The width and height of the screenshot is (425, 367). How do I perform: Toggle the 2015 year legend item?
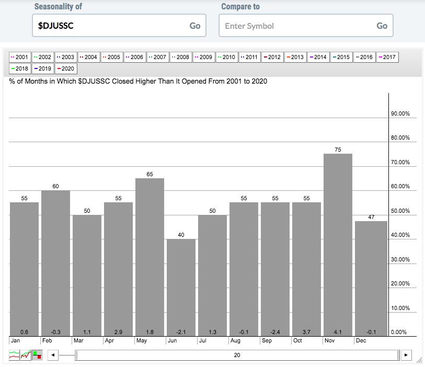click(341, 57)
